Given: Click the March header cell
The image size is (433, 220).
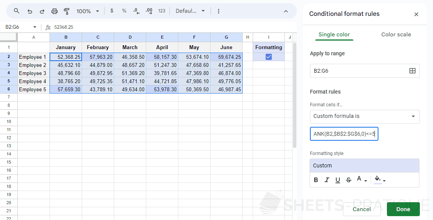Looking at the screenshot, I should [x=130, y=48].
